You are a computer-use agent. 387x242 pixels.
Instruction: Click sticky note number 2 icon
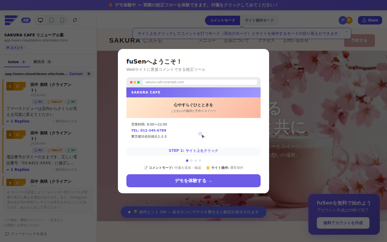tap(16, 135)
